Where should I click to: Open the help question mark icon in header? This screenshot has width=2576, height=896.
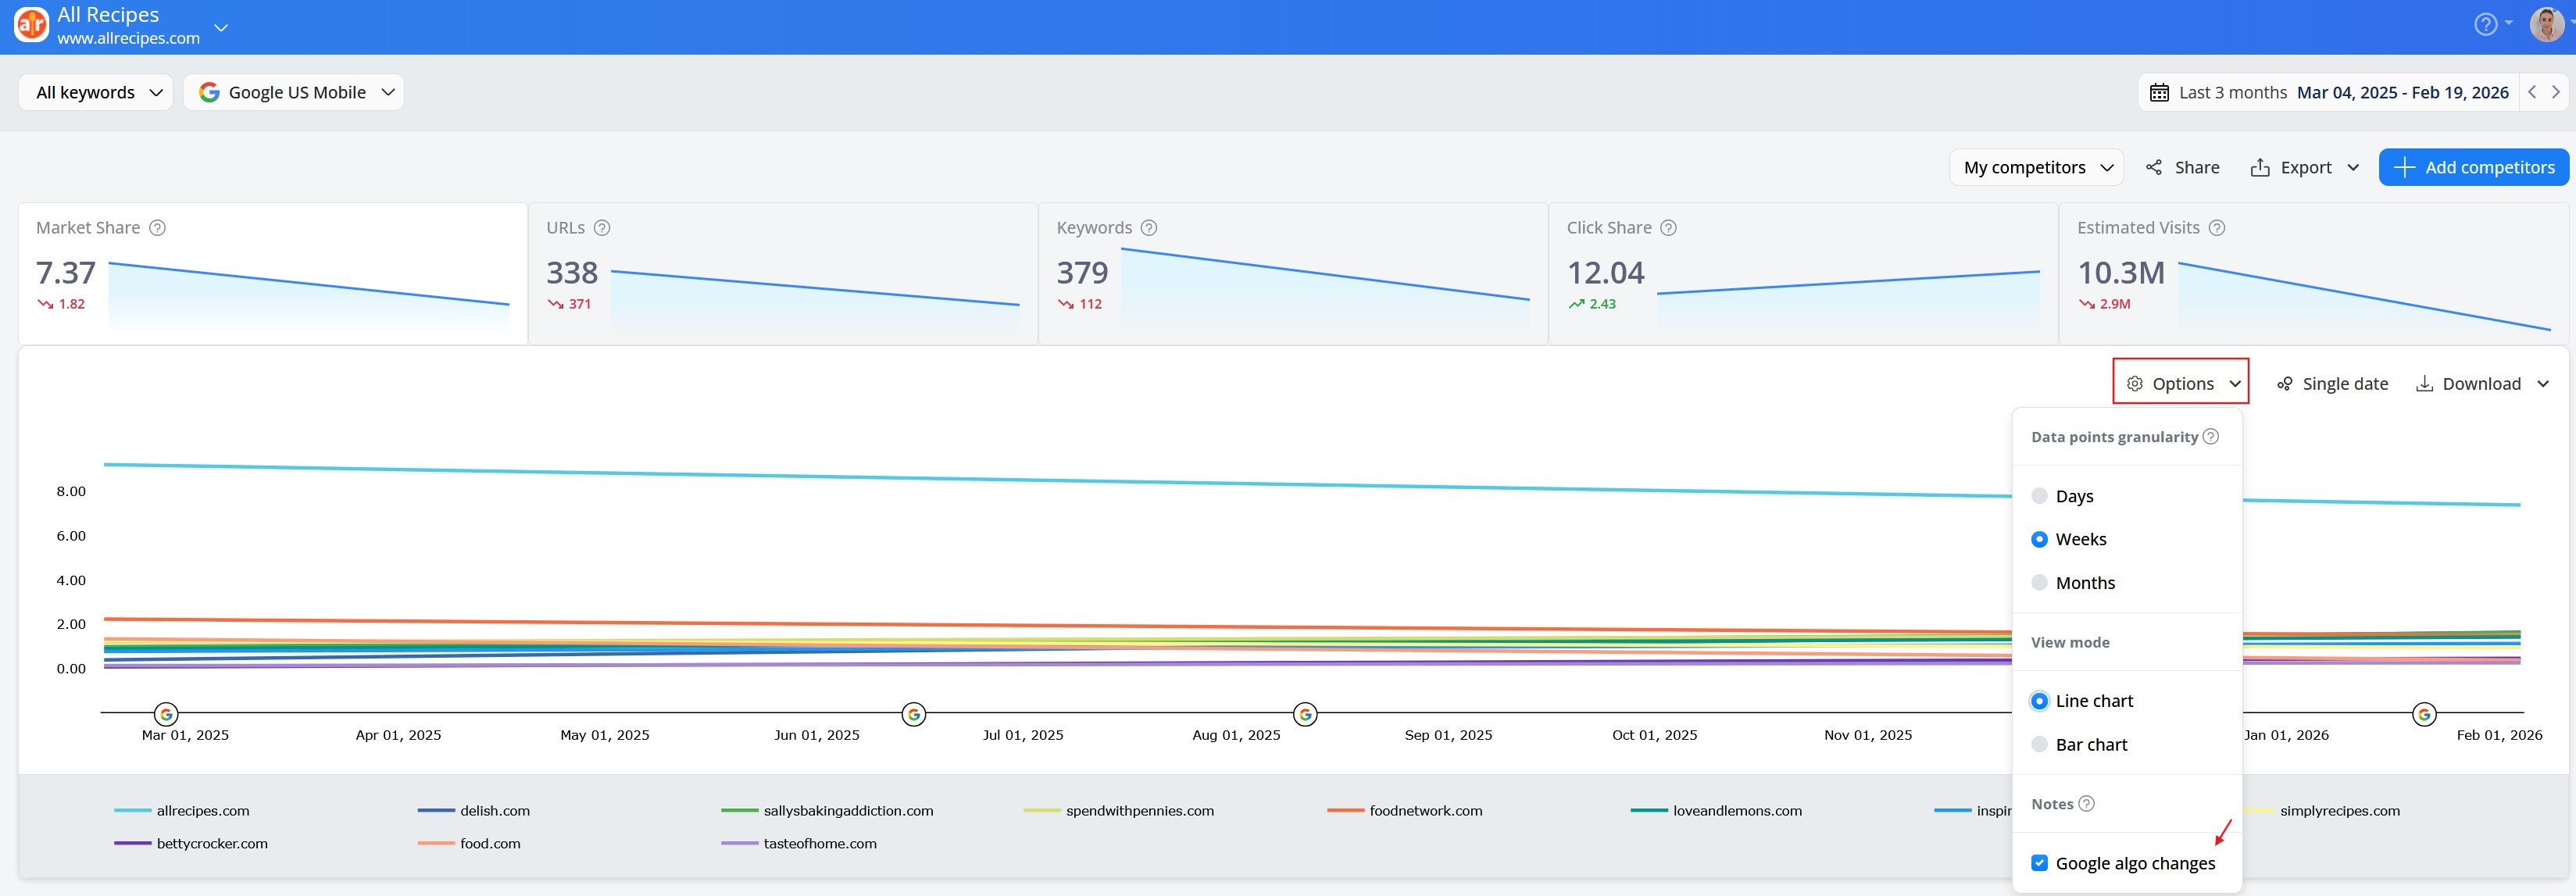(2485, 24)
